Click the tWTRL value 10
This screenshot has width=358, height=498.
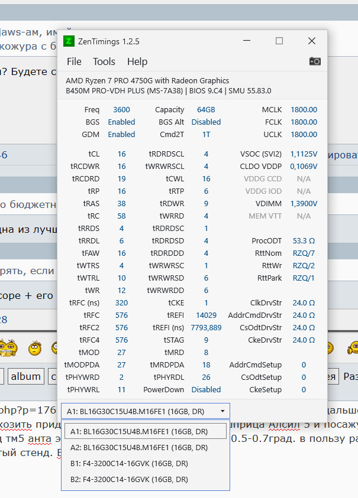(x=121, y=278)
